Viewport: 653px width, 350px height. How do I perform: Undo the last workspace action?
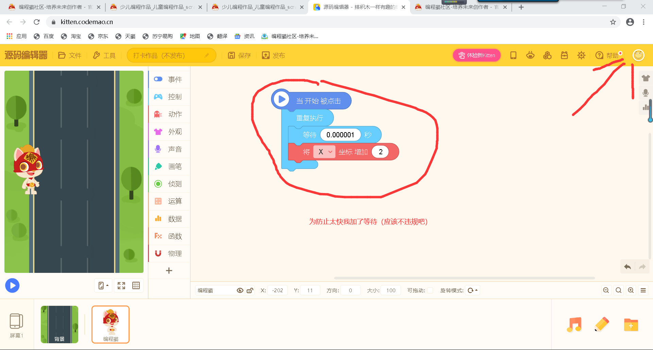627,267
